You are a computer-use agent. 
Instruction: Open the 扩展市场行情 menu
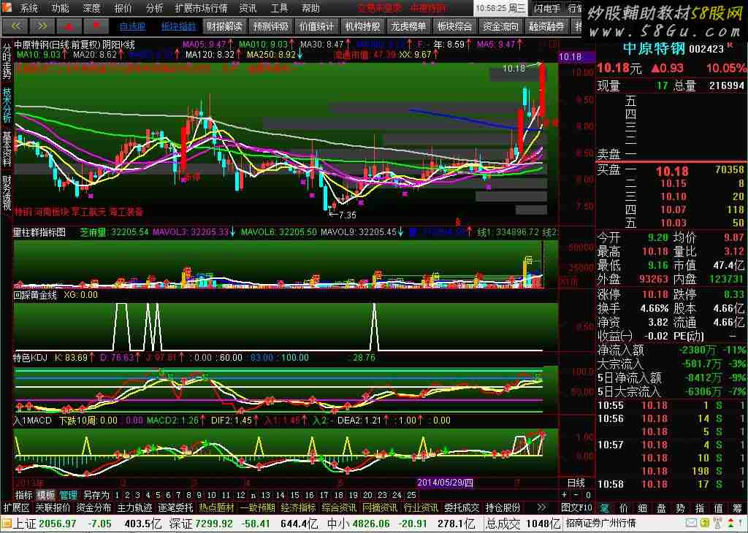click(x=201, y=8)
